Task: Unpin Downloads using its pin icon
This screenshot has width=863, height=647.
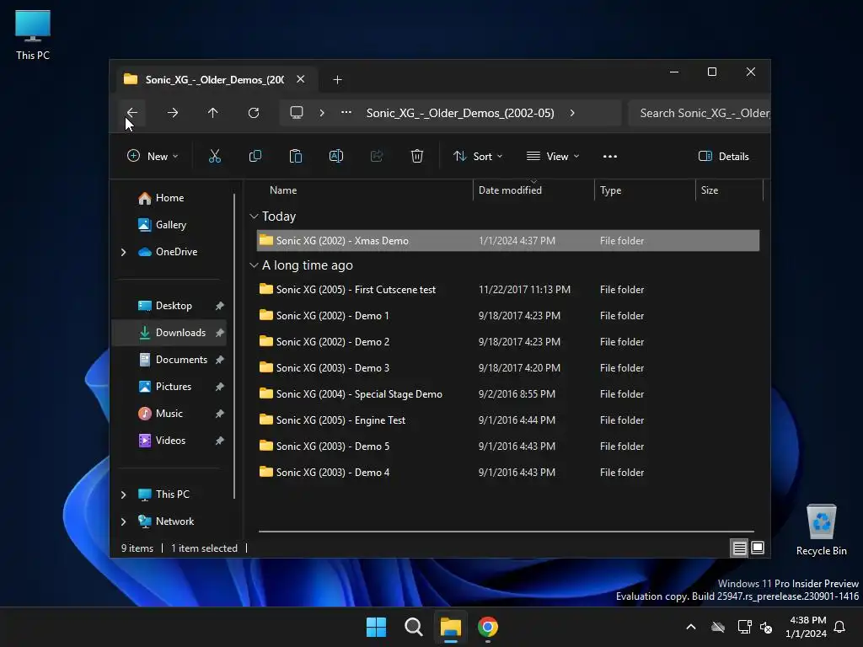Action: pos(220,333)
